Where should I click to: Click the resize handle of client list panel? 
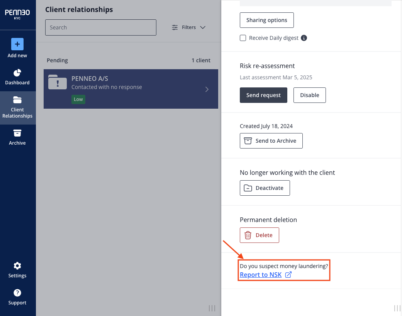(x=212, y=308)
